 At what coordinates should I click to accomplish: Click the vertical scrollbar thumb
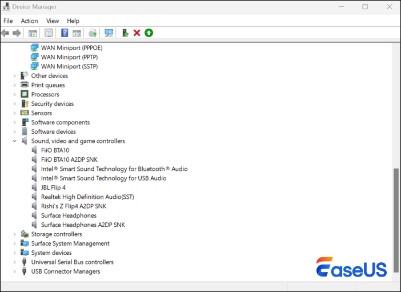[x=396, y=221]
